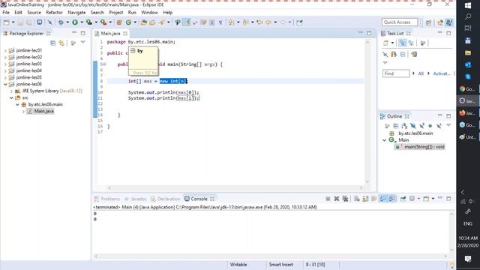Click the Pin Console icon
The width and height of the screenshot is (480, 270).
click(403, 199)
